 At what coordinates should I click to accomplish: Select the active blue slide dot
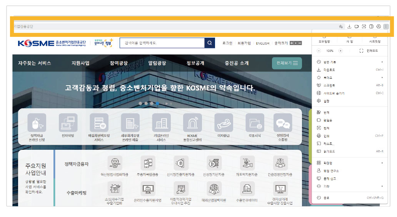157,103
